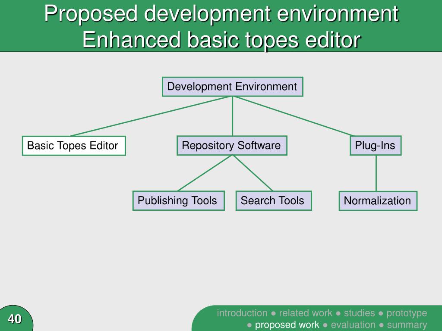Select the Search Tools node

click(274, 201)
